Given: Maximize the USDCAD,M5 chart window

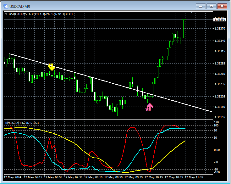Looking at the screenshot, I should 211,6.
